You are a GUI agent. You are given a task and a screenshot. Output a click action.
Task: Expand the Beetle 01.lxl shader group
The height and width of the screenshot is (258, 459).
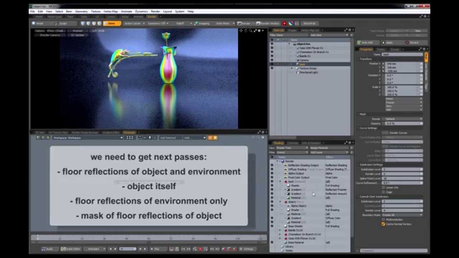tap(280, 230)
